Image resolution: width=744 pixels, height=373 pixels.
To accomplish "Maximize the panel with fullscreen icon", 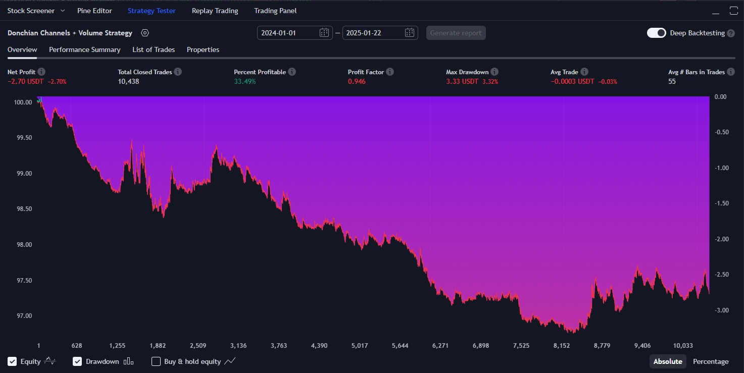I will [x=734, y=11].
